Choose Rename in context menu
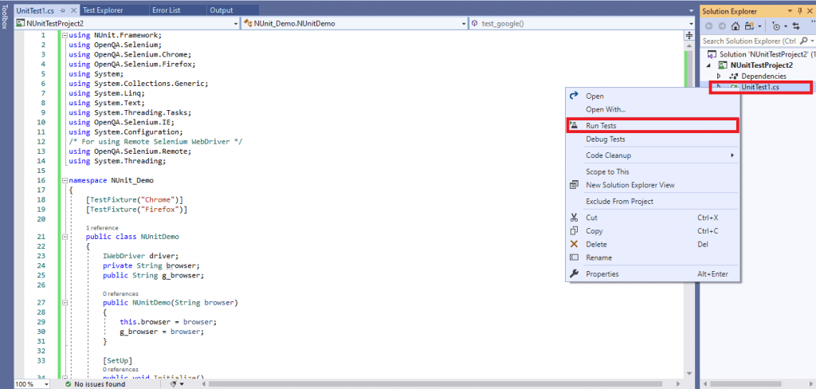This screenshot has height=389, width=816. (x=653, y=257)
